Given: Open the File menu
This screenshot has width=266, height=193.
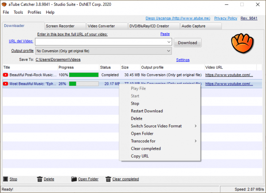Looking at the screenshot, I should tap(6, 12).
